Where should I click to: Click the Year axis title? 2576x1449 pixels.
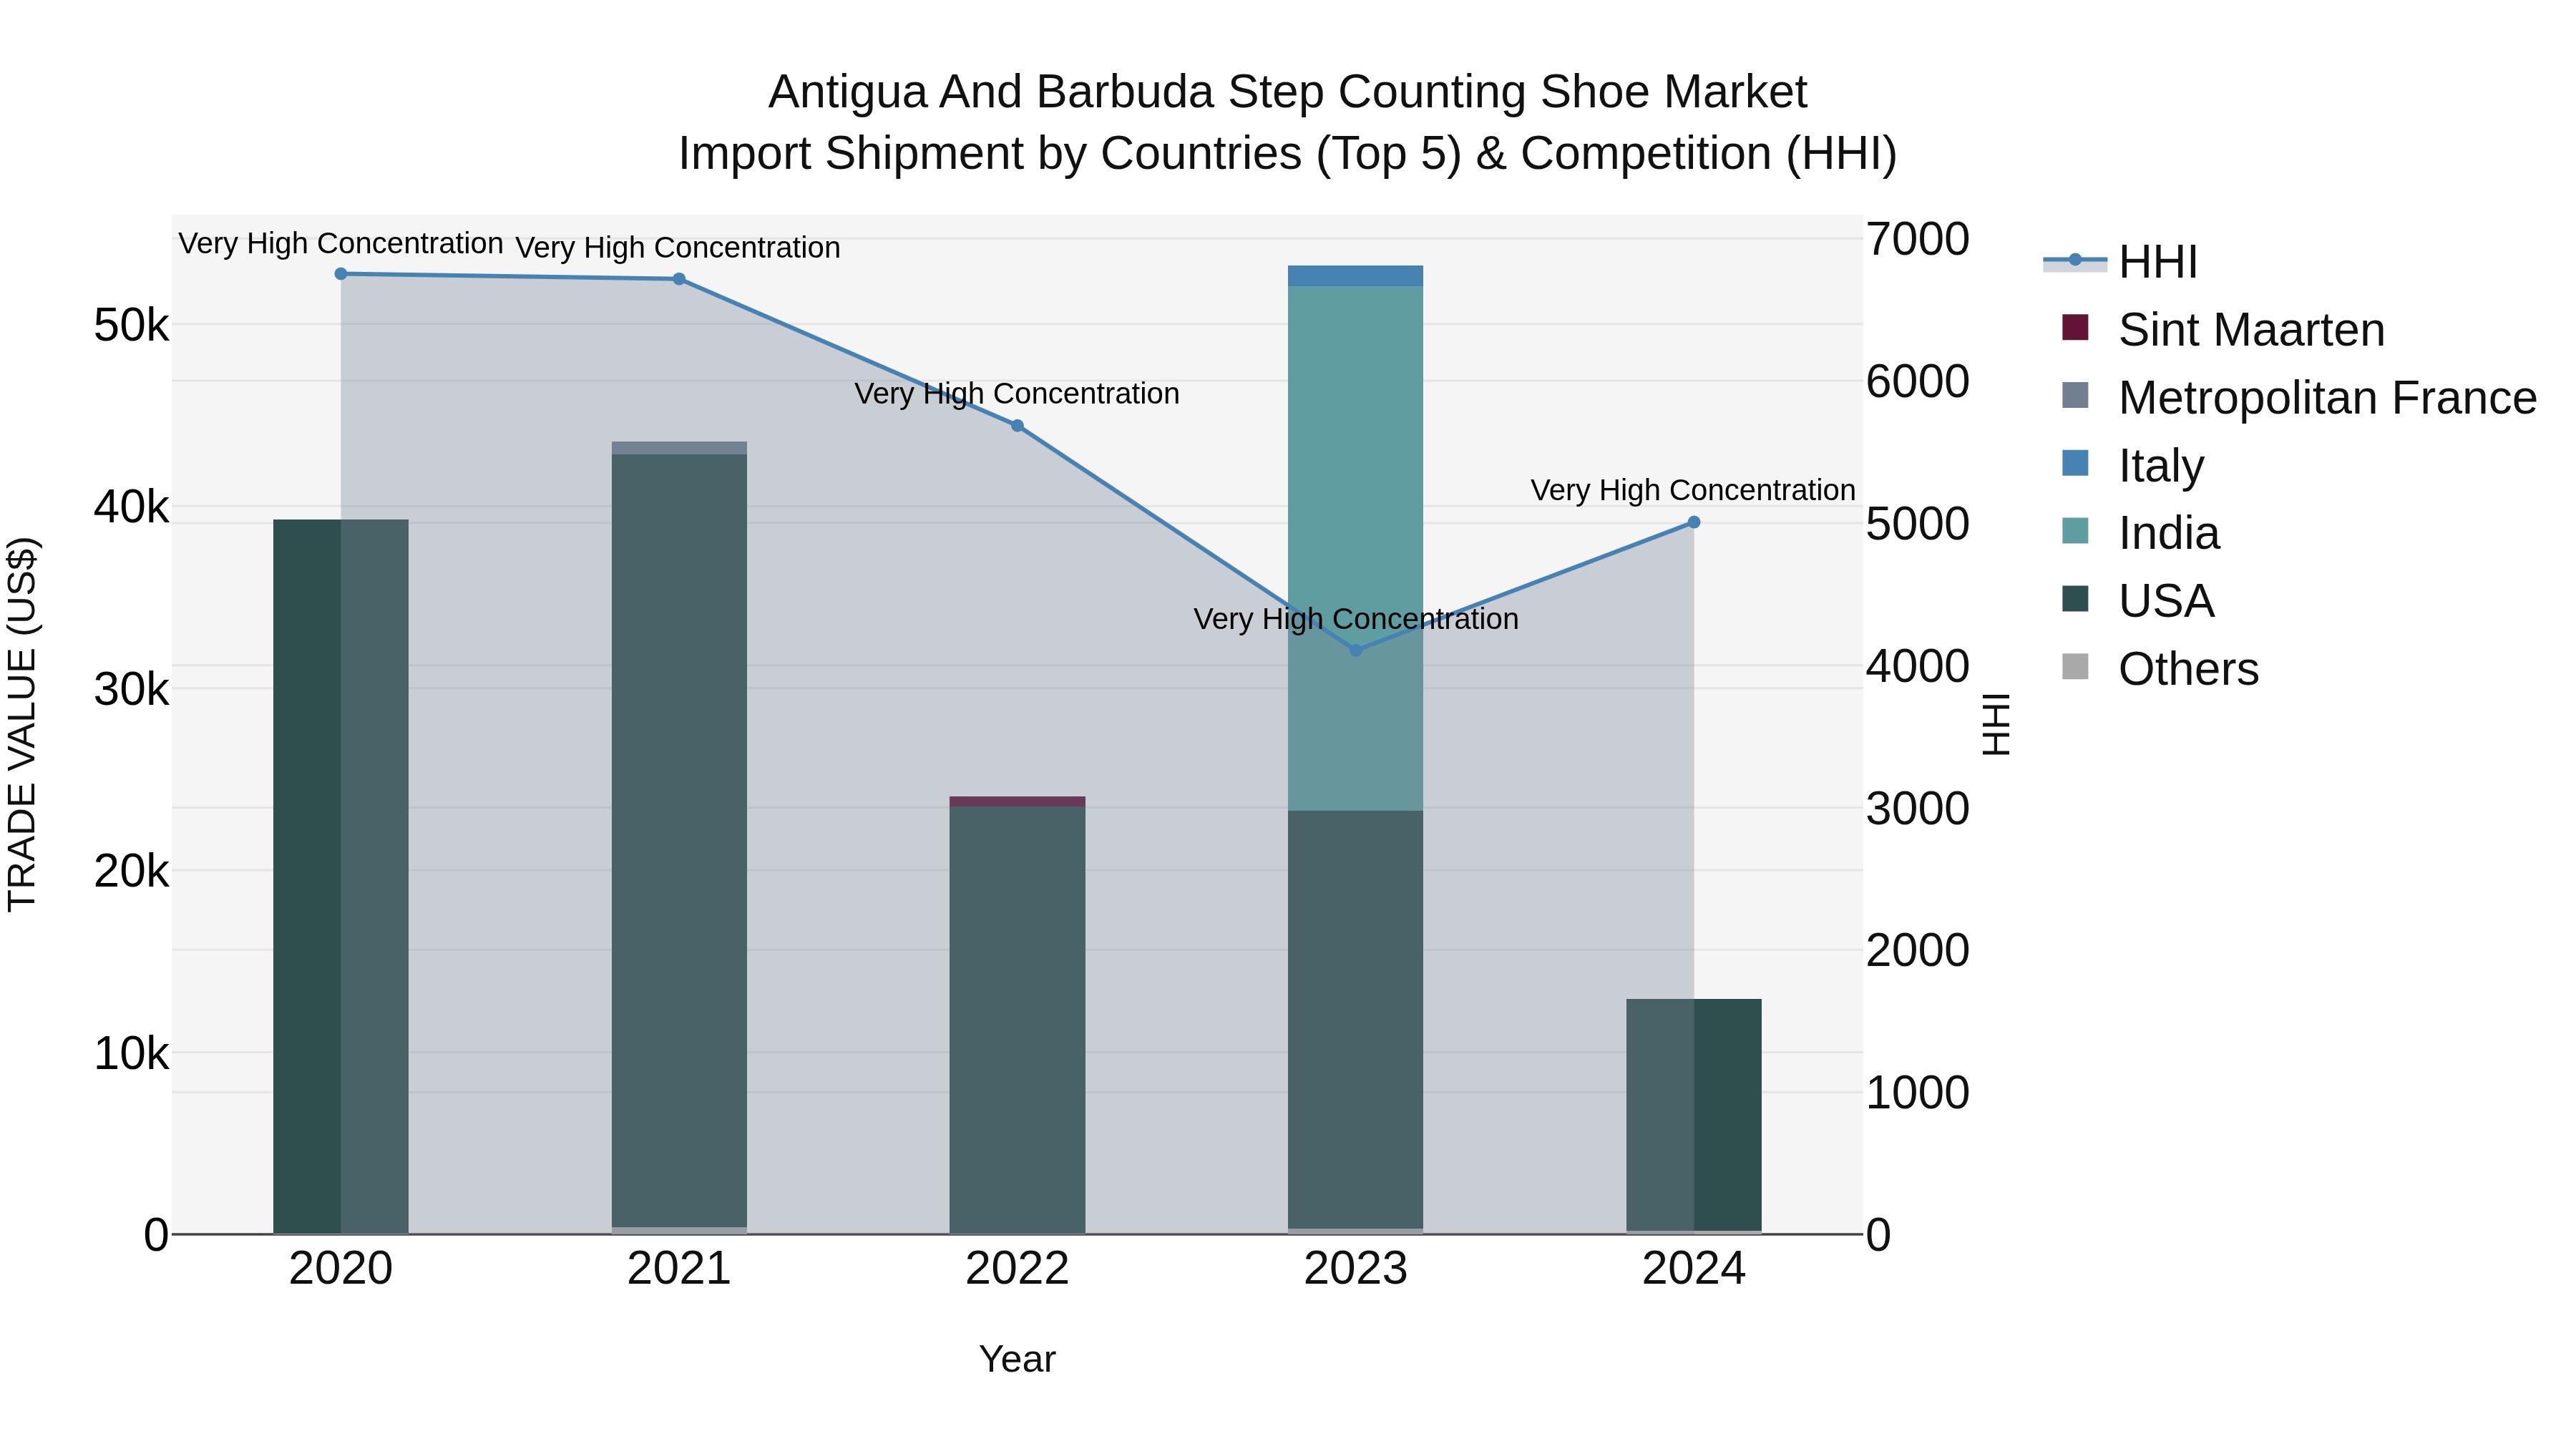pos(1017,1359)
